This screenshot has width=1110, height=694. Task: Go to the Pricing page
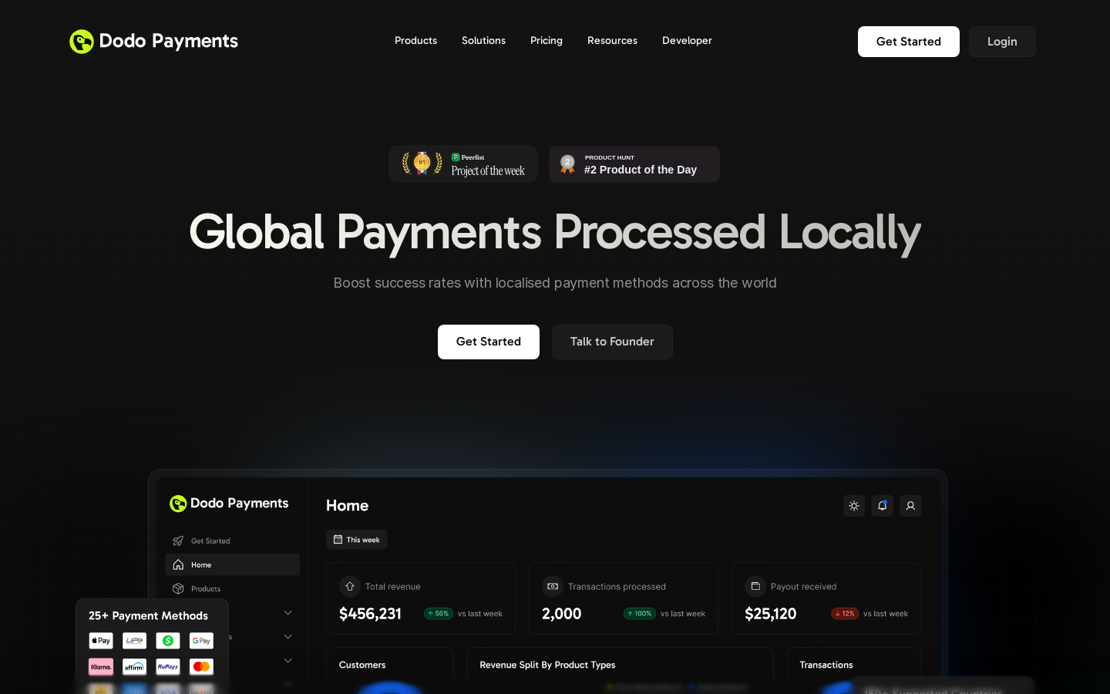(547, 41)
